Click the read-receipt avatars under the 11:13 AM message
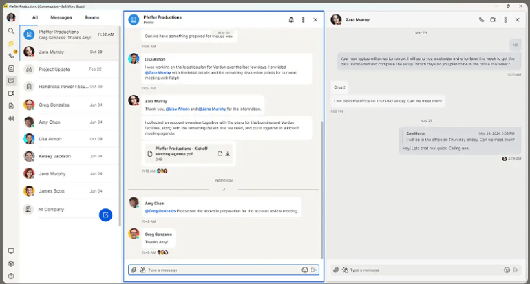The height and width of the screenshot is (284, 530). click(162, 171)
